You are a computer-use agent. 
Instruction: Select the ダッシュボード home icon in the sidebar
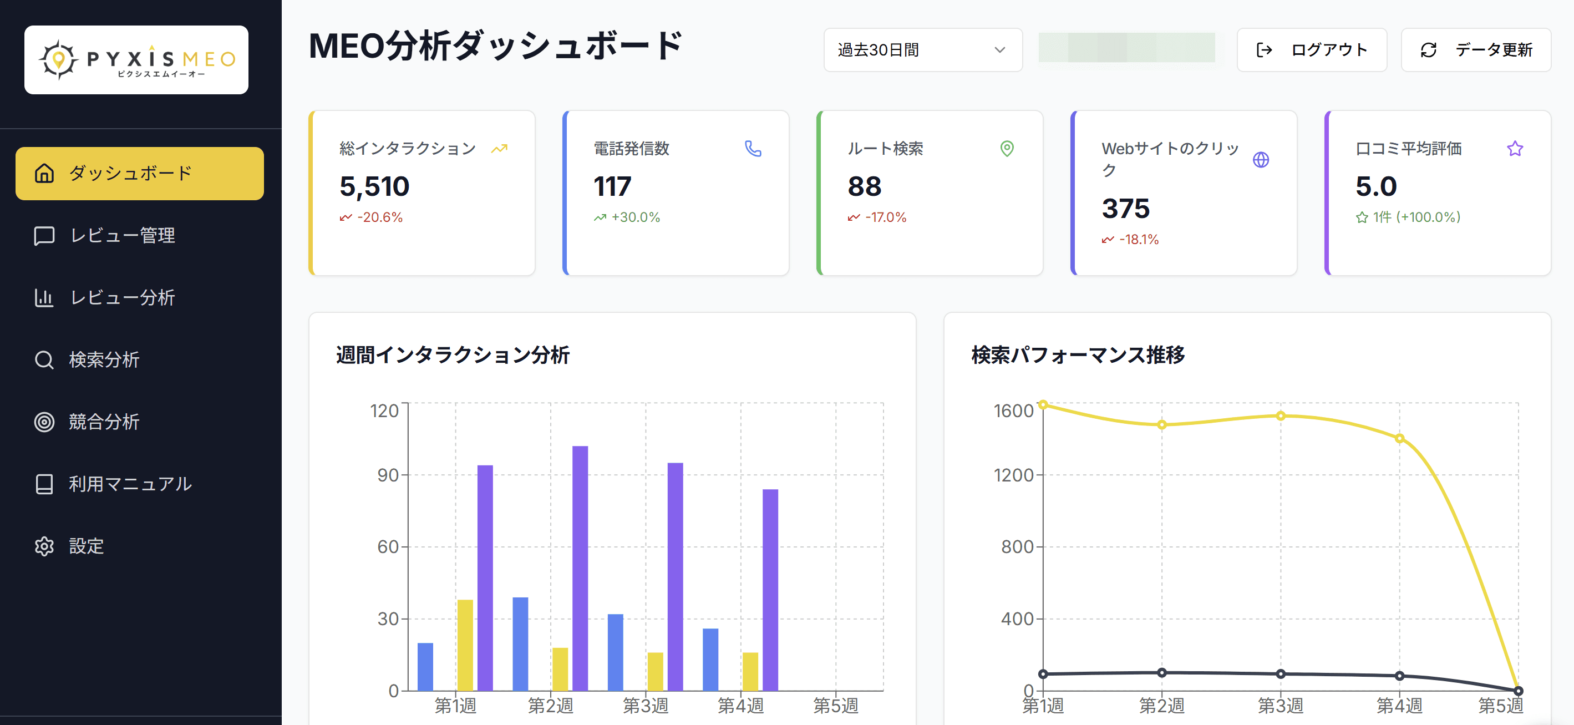click(43, 173)
